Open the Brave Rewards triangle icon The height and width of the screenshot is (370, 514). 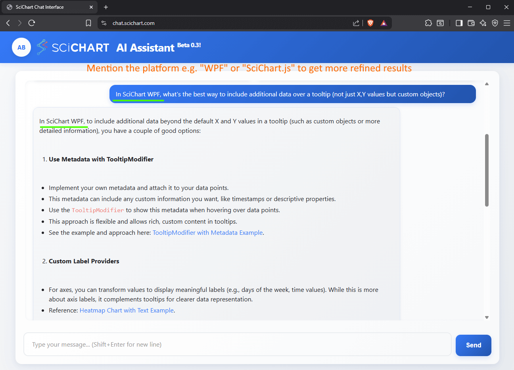point(384,23)
